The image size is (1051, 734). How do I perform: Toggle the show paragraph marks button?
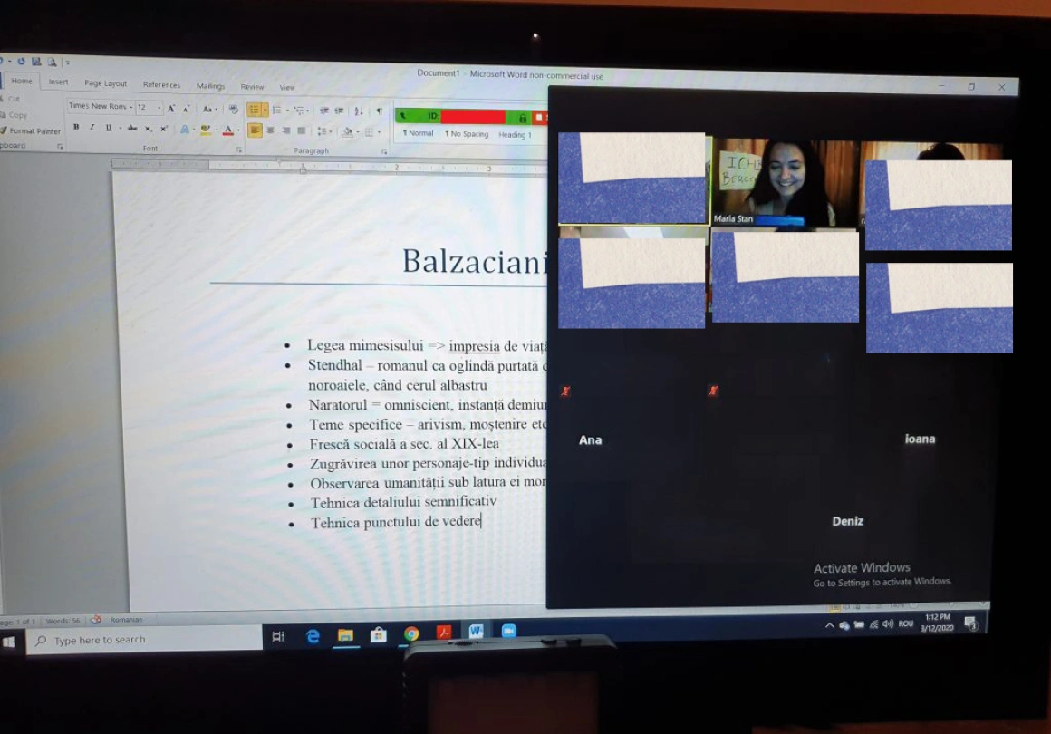pos(380,111)
